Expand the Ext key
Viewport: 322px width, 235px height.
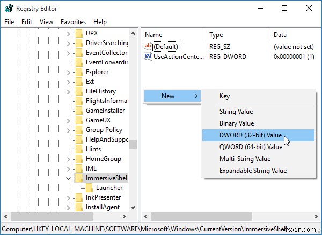[x=68, y=82]
